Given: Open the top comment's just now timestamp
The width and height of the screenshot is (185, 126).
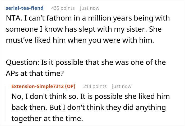Looking at the screenshot, I should (90, 8).
